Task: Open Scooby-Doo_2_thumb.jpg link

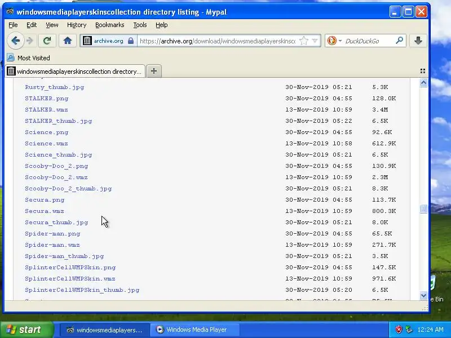Action: click(68, 189)
